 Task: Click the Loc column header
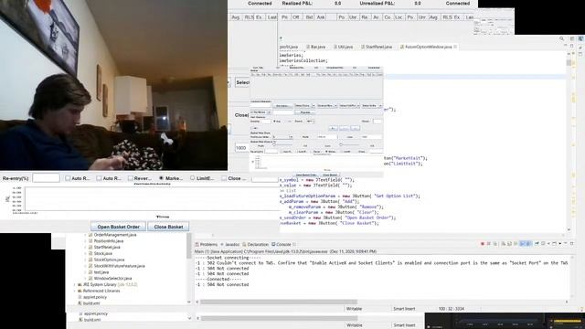[399, 17]
